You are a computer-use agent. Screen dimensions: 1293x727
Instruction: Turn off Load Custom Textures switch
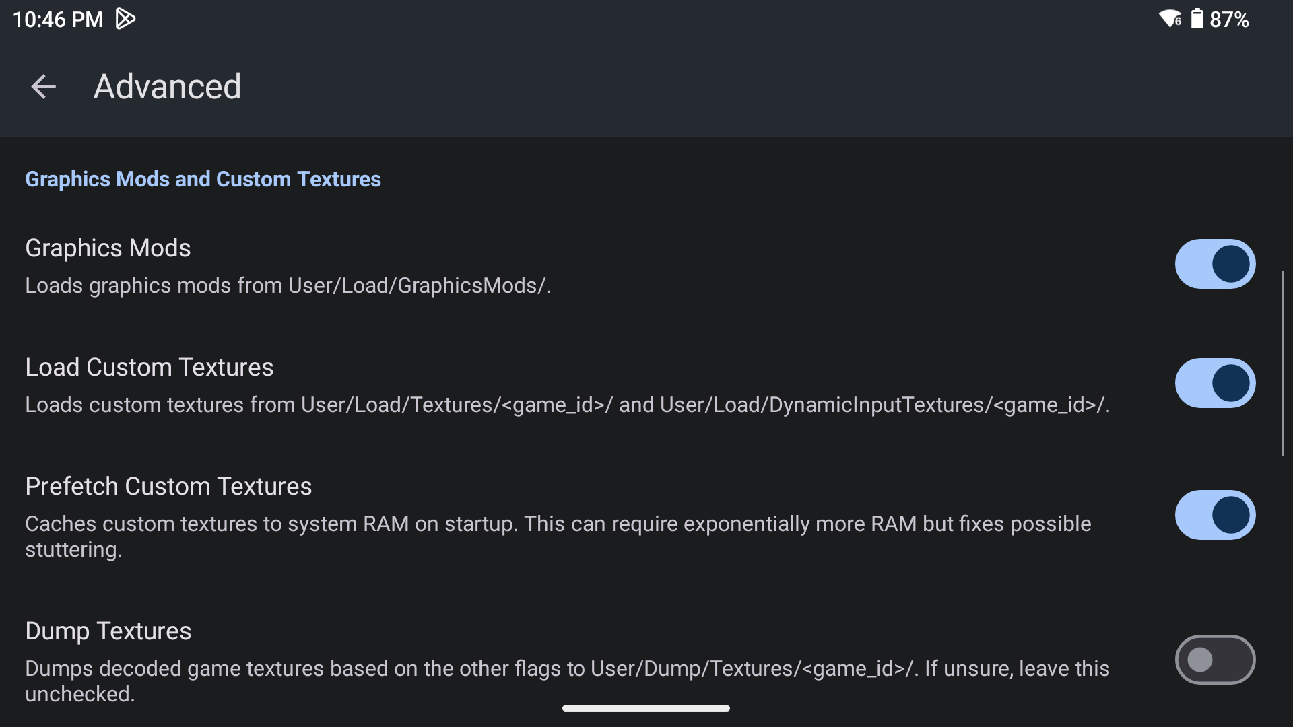point(1215,383)
